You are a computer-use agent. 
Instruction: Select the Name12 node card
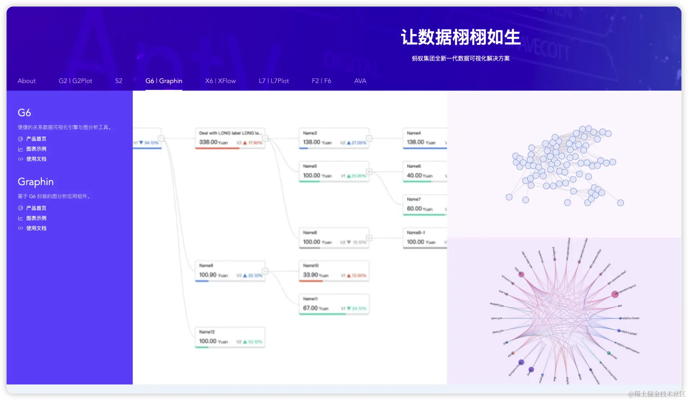pyautogui.click(x=230, y=337)
